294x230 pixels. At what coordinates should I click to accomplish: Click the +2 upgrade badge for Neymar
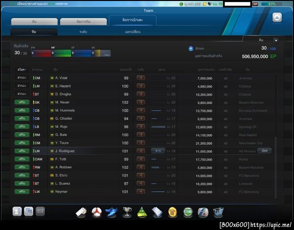coord(141,191)
